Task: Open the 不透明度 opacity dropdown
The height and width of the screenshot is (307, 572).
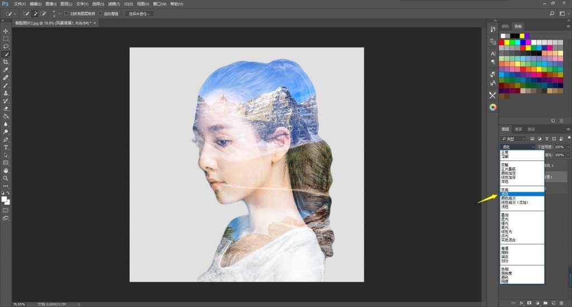Action: tap(568, 147)
